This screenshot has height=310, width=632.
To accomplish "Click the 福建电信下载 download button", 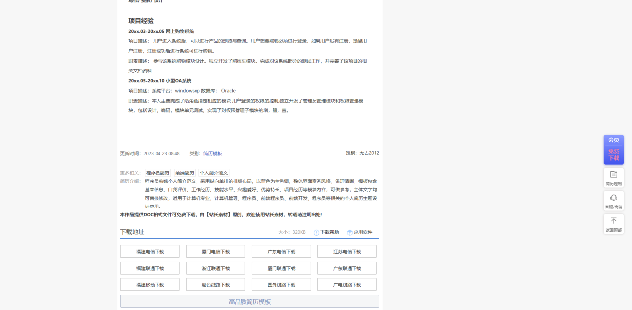I will [x=150, y=251].
